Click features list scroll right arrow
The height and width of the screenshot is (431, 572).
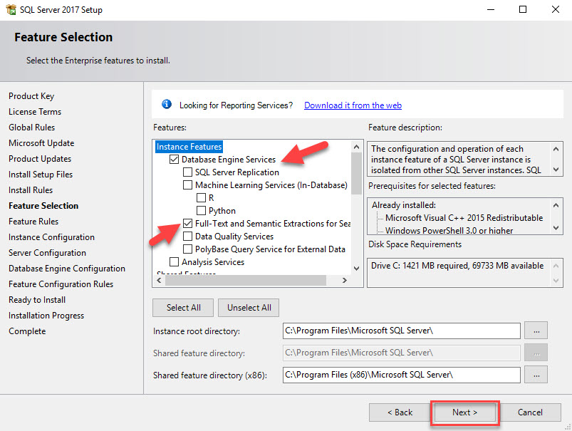coord(344,280)
